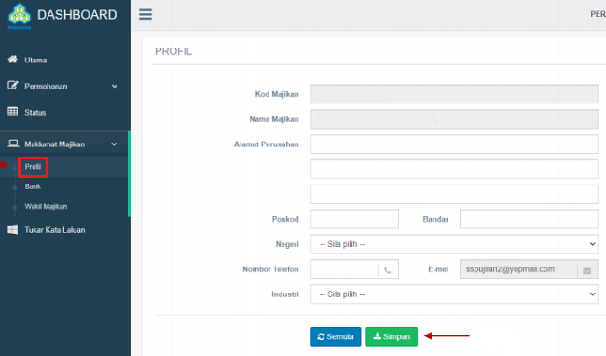This screenshot has width=606, height=356.
Task: Open the Industri dropdown
Action: point(454,294)
